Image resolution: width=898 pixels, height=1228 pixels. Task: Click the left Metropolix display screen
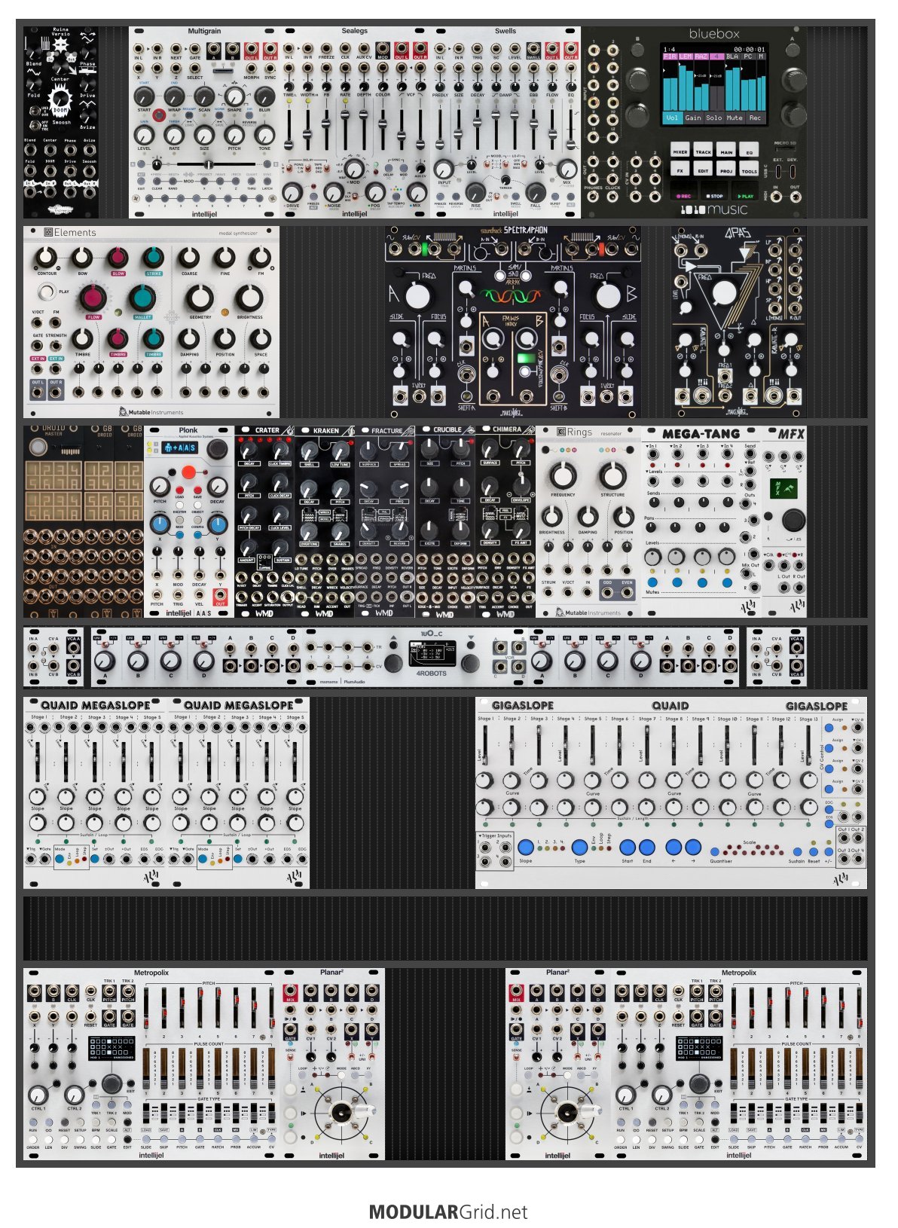(x=111, y=1048)
